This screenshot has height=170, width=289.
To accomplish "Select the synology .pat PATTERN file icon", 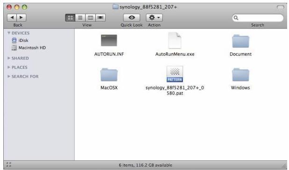I will click(x=175, y=74).
